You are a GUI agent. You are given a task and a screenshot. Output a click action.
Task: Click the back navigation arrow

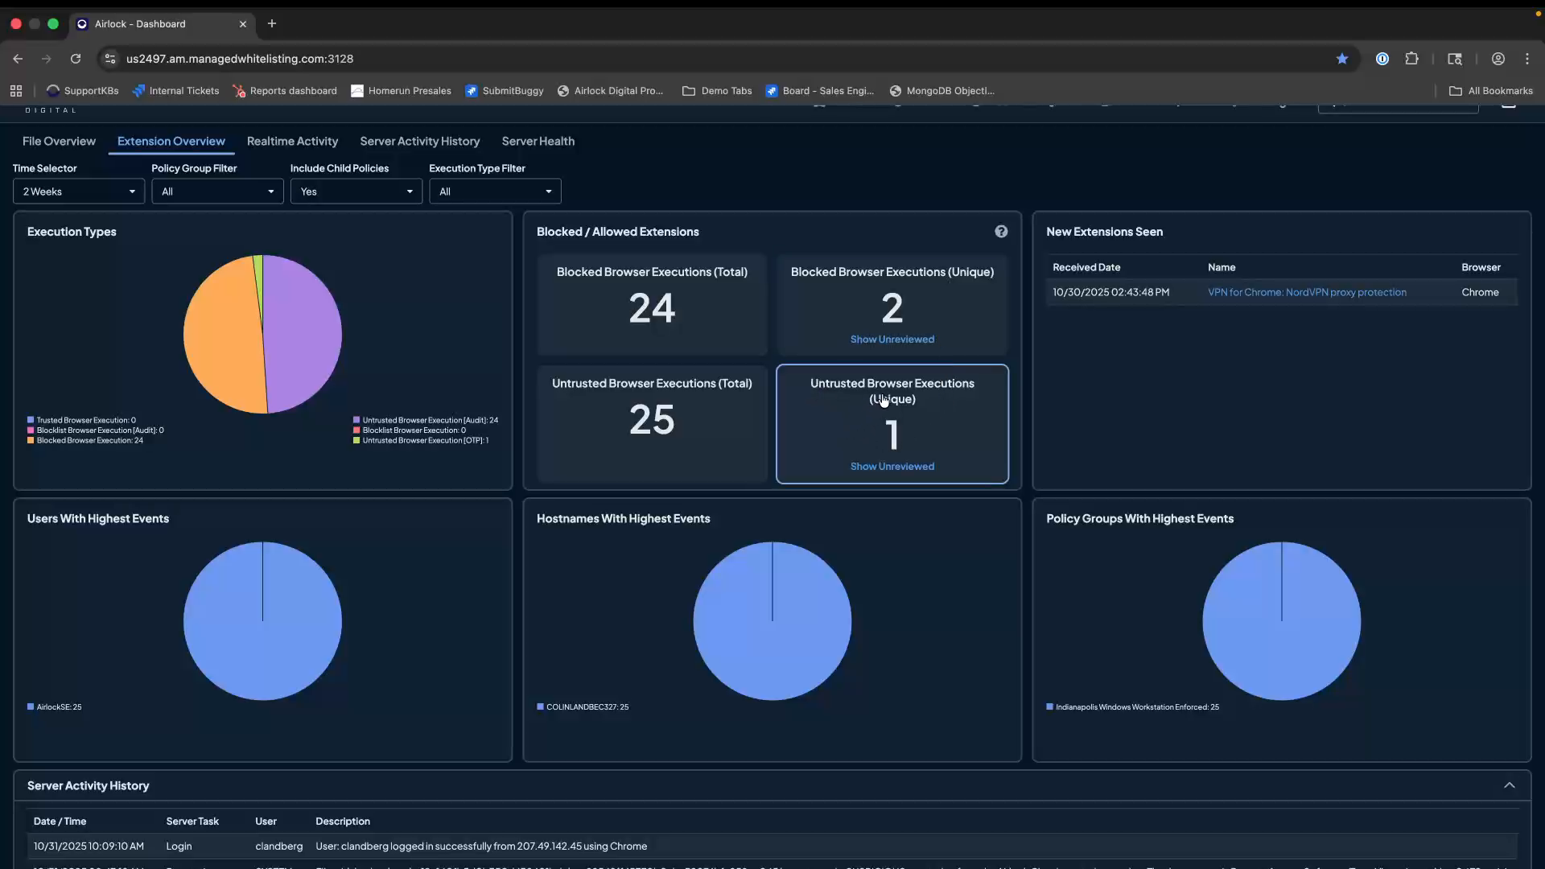point(18,59)
